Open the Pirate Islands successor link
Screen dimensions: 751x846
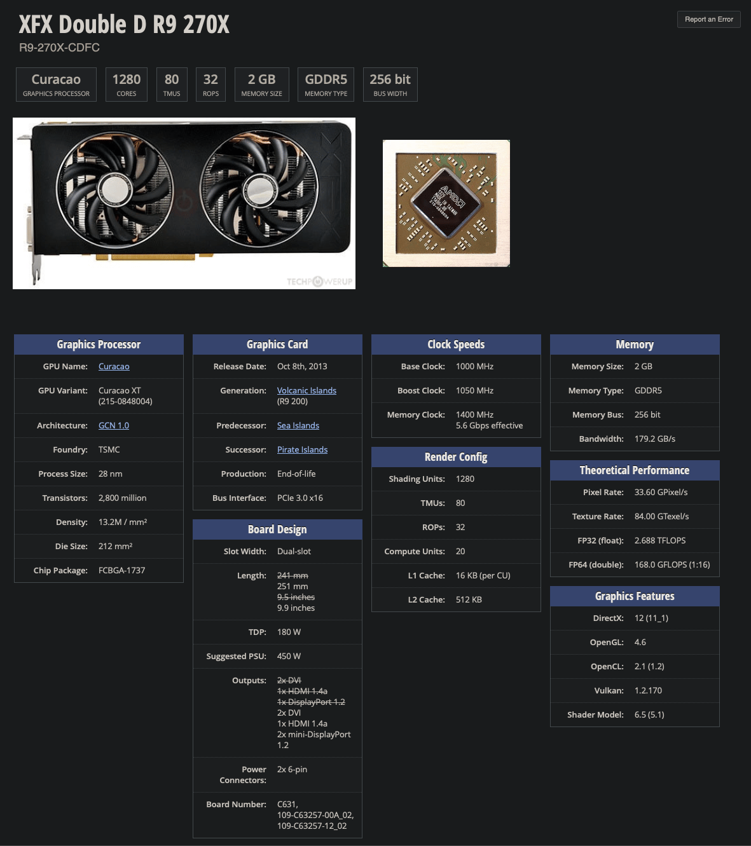coord(302,450)
